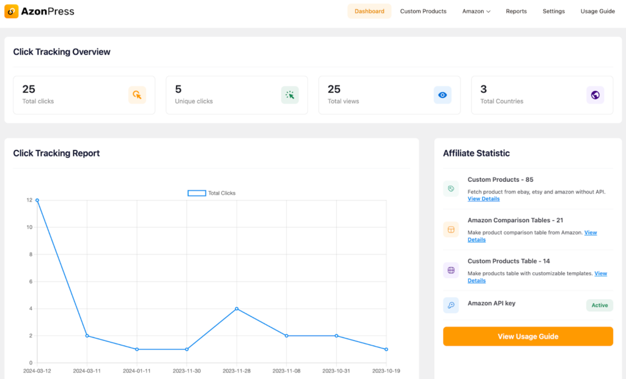Image resolution: width=626 pixels, height=379 pixels.
Task: Open the Reports page
Action: click(516, 11)
